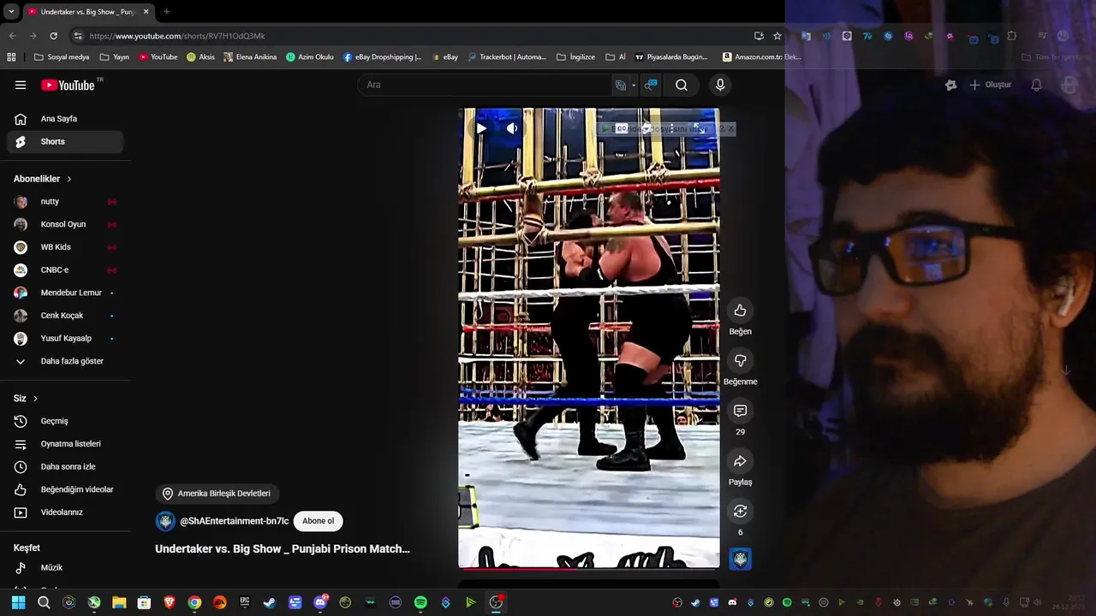
Task: Open Geçmiş watch history
Action: [x=65, y=421]
